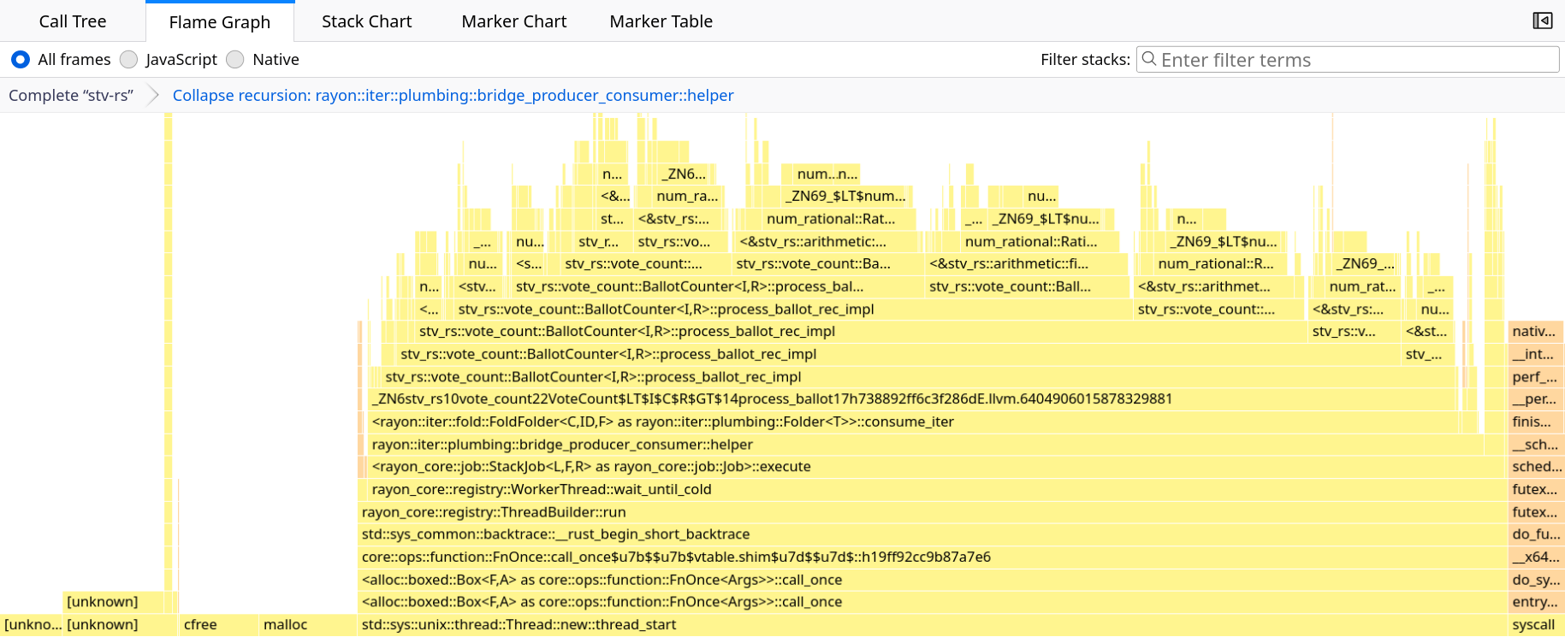Select the Native radio button
Image resolution: width=1565 pixels, height=637 pixels.
pos(235,59)
